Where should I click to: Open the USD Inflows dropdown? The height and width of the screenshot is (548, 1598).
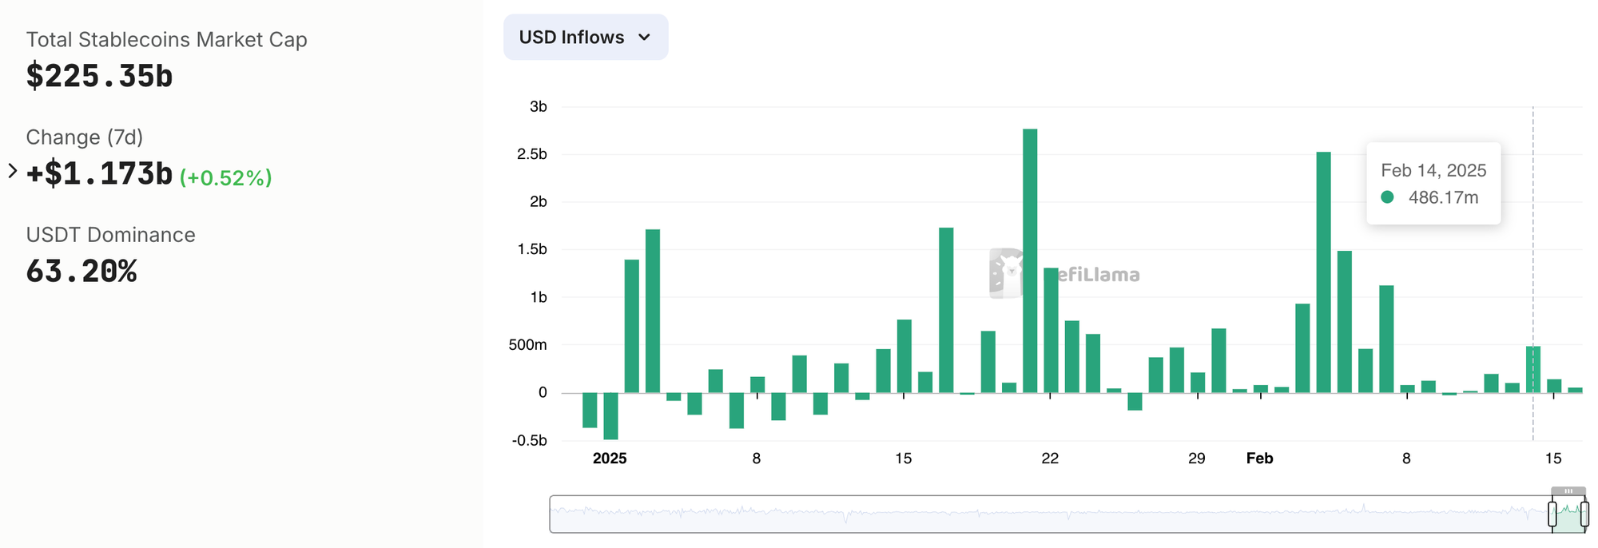586,37
